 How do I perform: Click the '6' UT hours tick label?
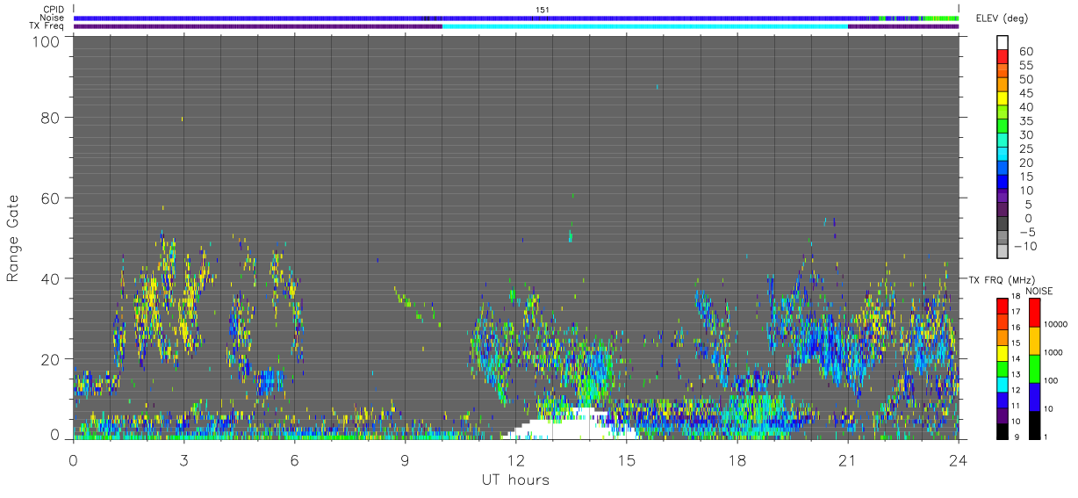295,459
